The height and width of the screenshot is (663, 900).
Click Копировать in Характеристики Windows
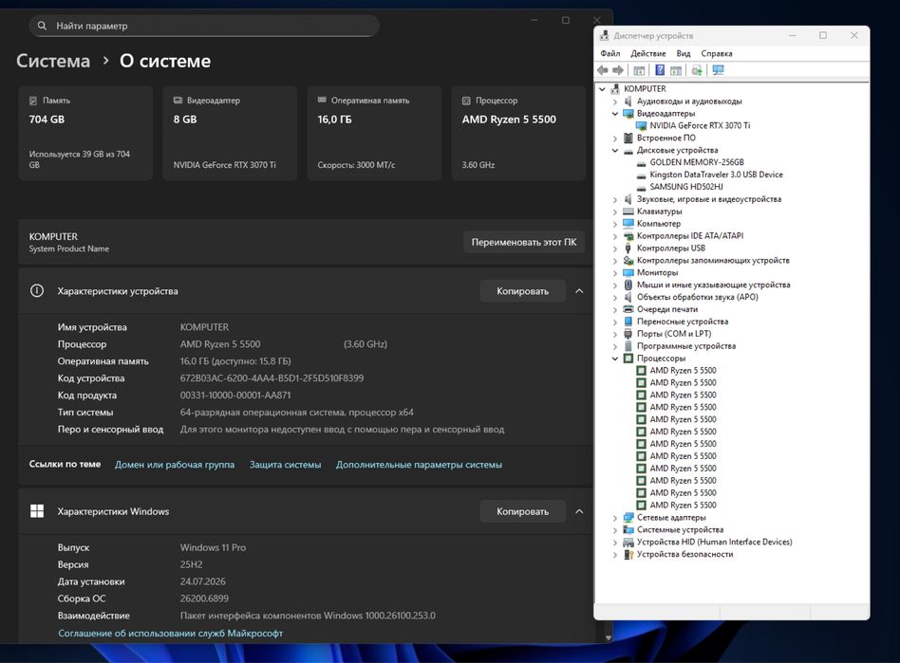pyautogui.click(x=522, y=511)
